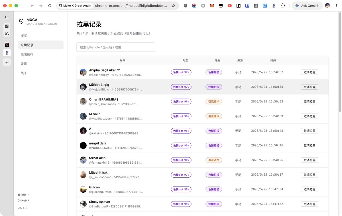
Task: Open the 看公榜 external link
Action: pos(23,195)
